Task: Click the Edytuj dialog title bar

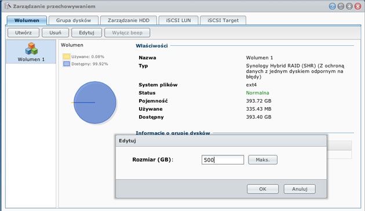Action: [221, 141]
